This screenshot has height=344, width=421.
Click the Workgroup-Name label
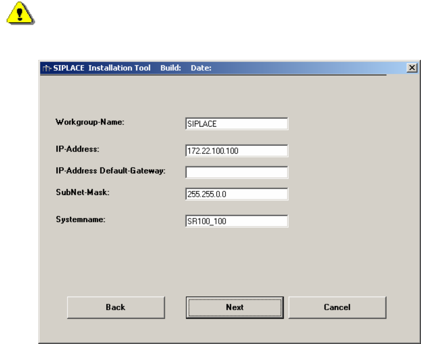coord(90,122)
